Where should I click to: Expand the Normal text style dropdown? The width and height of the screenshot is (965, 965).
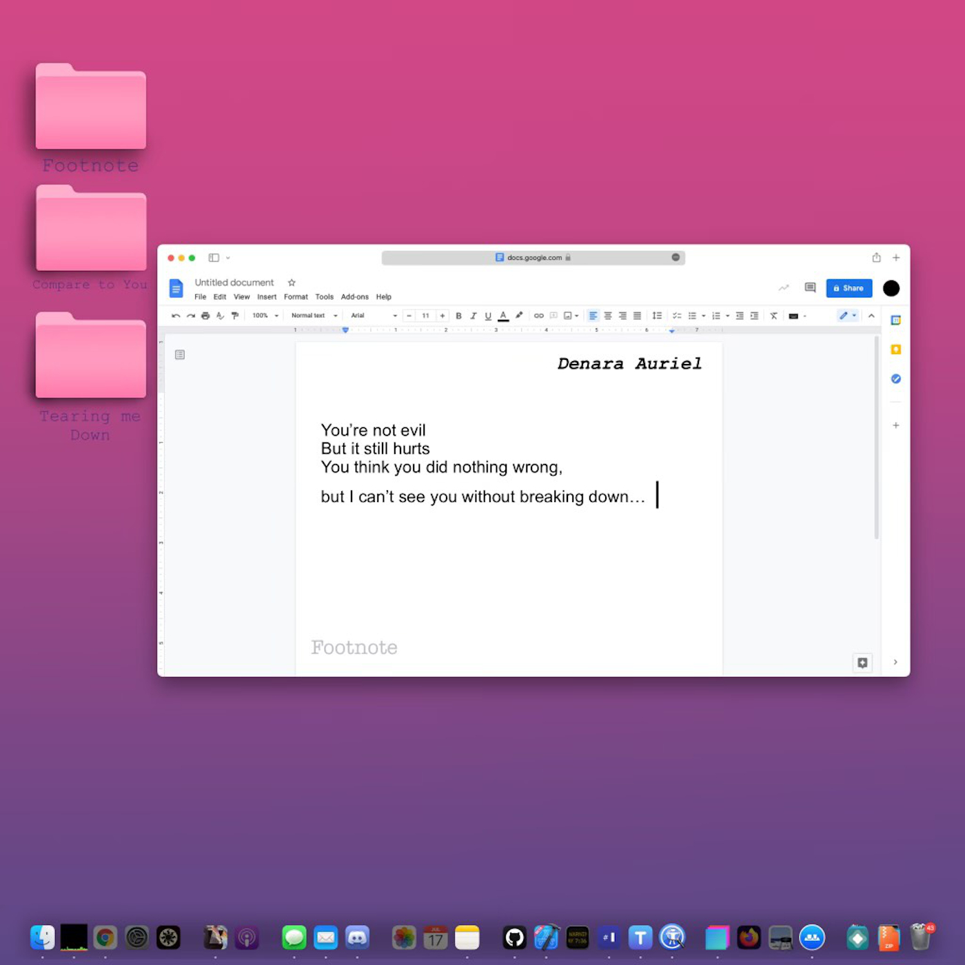click(314, 316)
